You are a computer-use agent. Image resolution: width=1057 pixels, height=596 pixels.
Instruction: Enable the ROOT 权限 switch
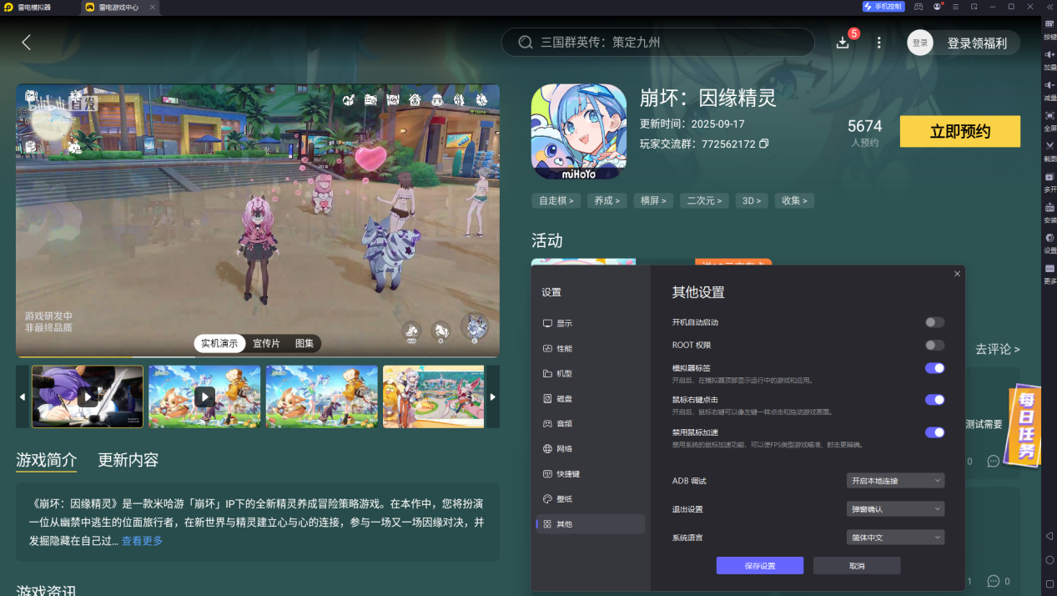[934, 345]
